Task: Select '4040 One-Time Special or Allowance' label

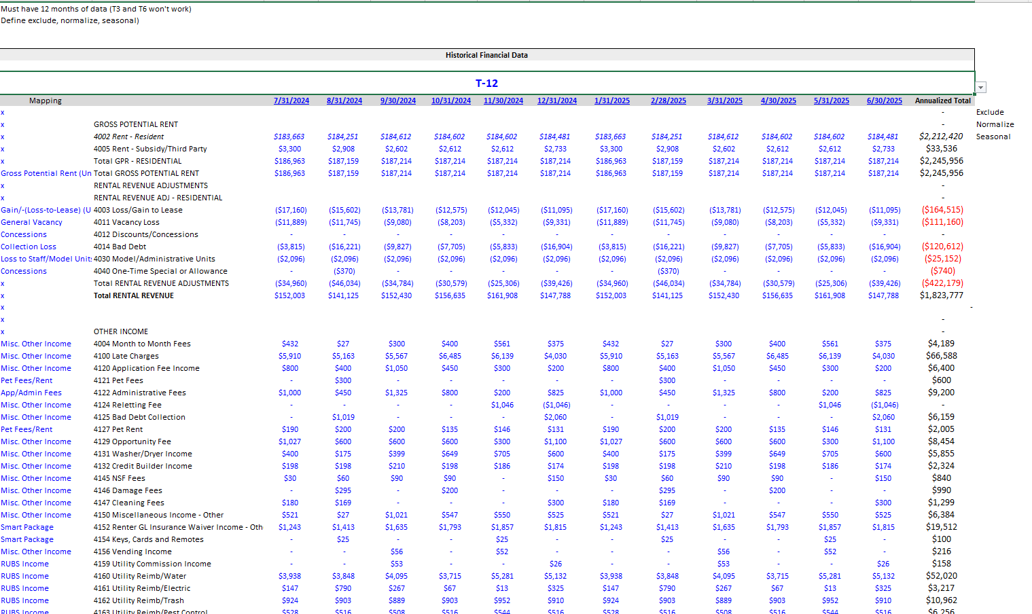Action: pyautogui.click(x=160, y=271)
